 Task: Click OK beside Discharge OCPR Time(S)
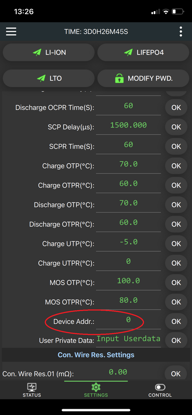pos(176,108)
